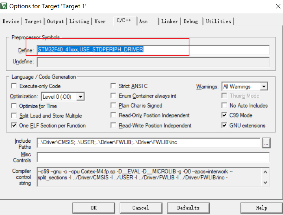Image resolution: width=283 pixels, height=215 pixels.
Task: Enable No Auto Includes checkbox
Action: tap(224, 105)
